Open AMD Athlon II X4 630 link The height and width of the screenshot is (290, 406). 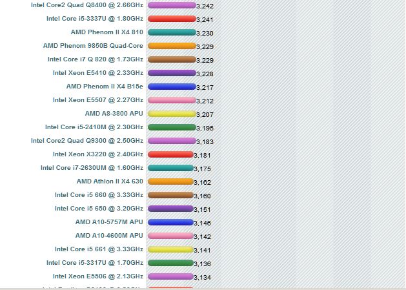click(110, 181)
